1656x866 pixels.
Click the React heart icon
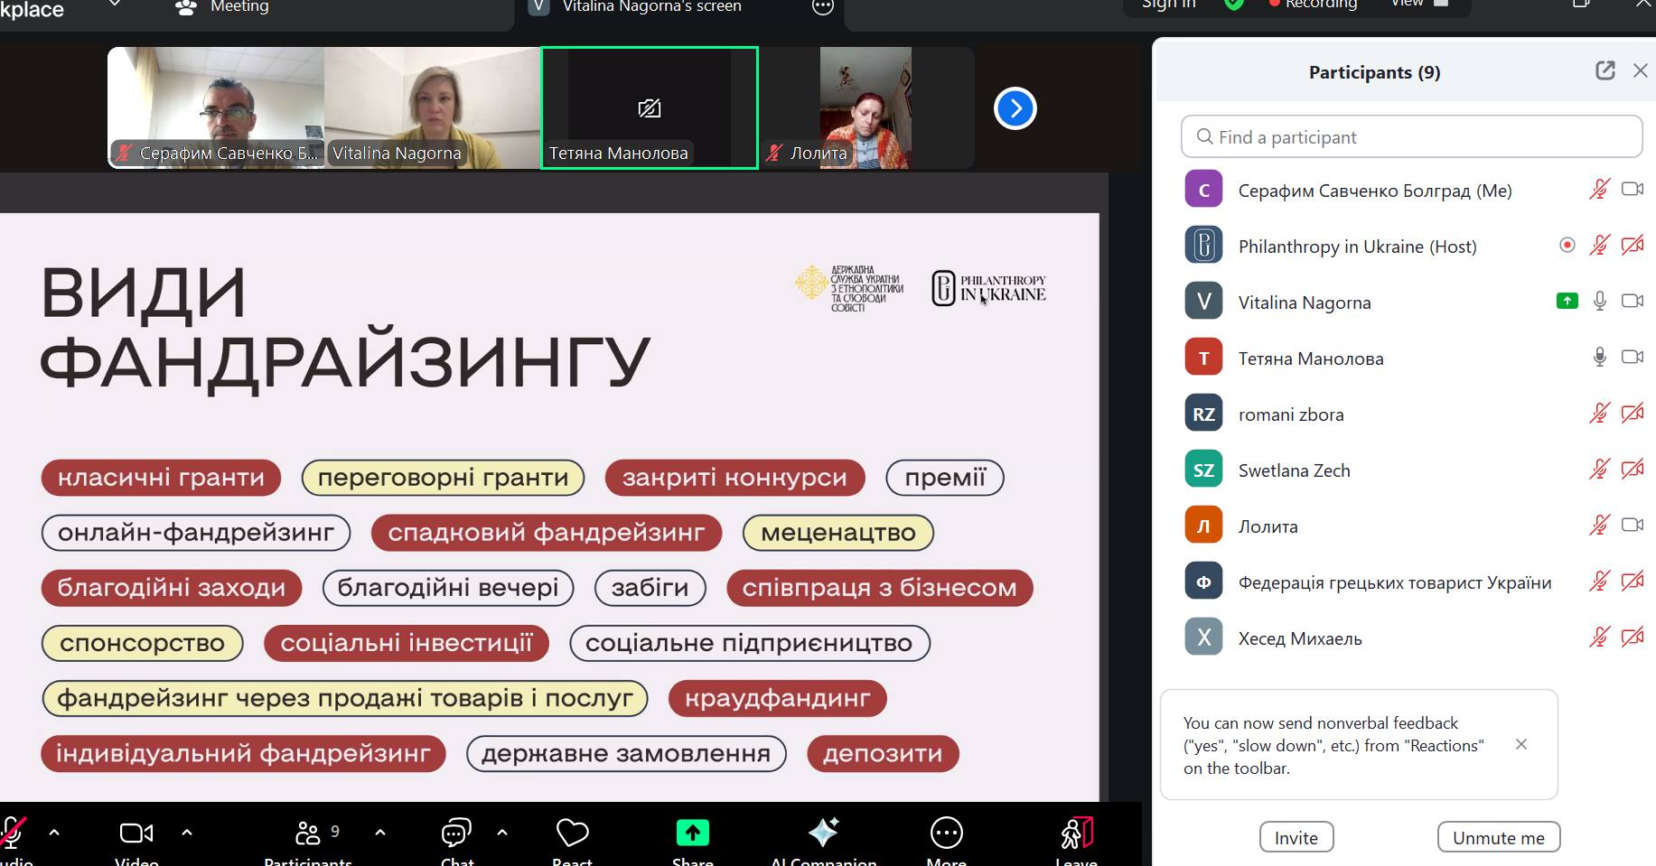pos(572,833)
